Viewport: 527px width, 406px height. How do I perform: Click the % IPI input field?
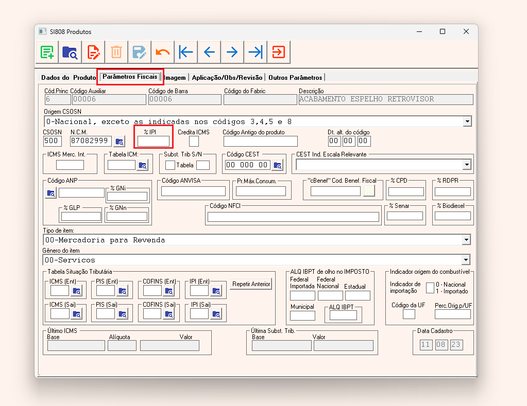[154, 142]
